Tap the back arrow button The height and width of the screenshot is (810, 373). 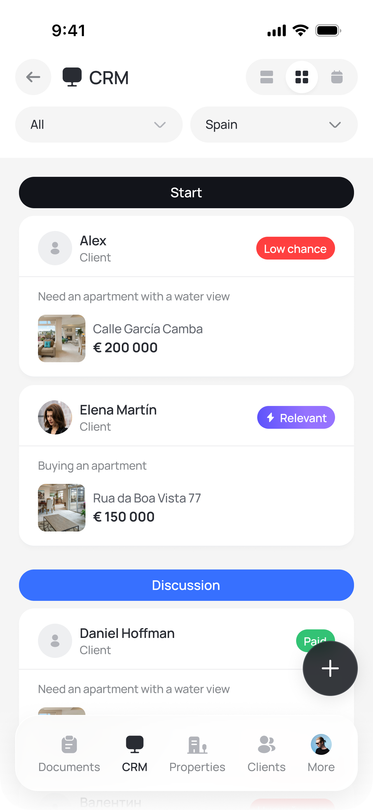click(x=33, y=77)
